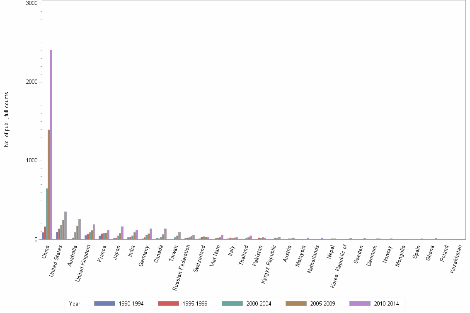Screen dimensions: 470x313
Task: Click the Year label in the legend
Action: pyautogui.click(x=75, y=303)
